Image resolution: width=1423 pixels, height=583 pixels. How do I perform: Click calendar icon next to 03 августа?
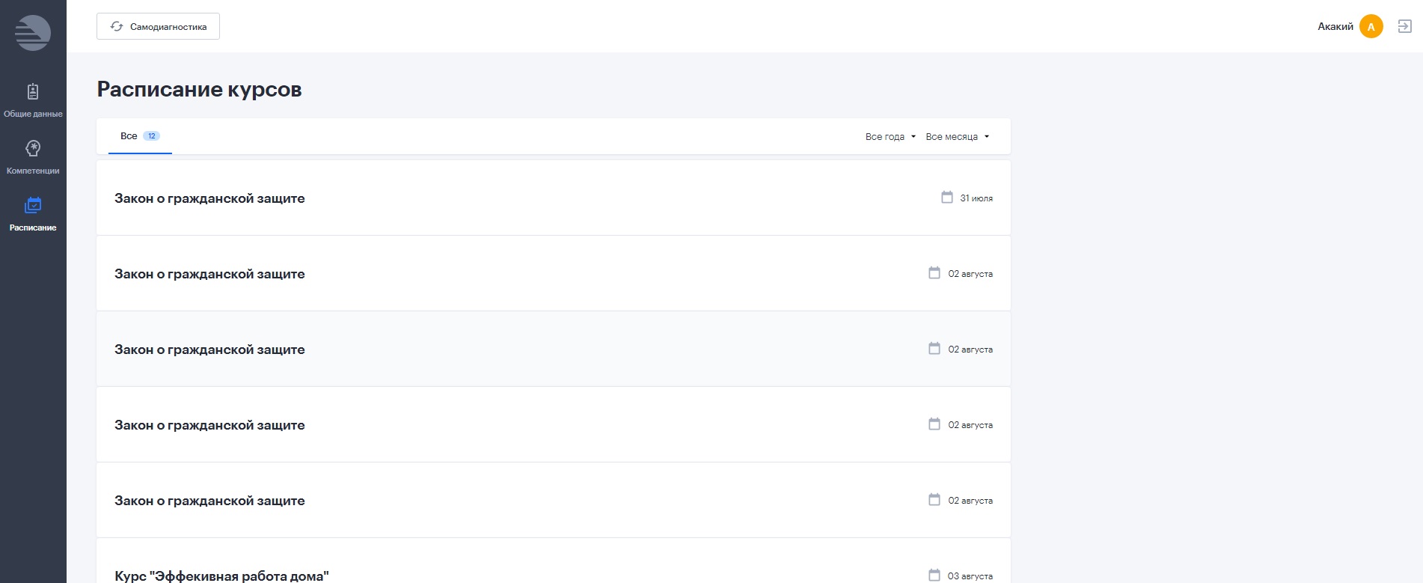(934, 575)
